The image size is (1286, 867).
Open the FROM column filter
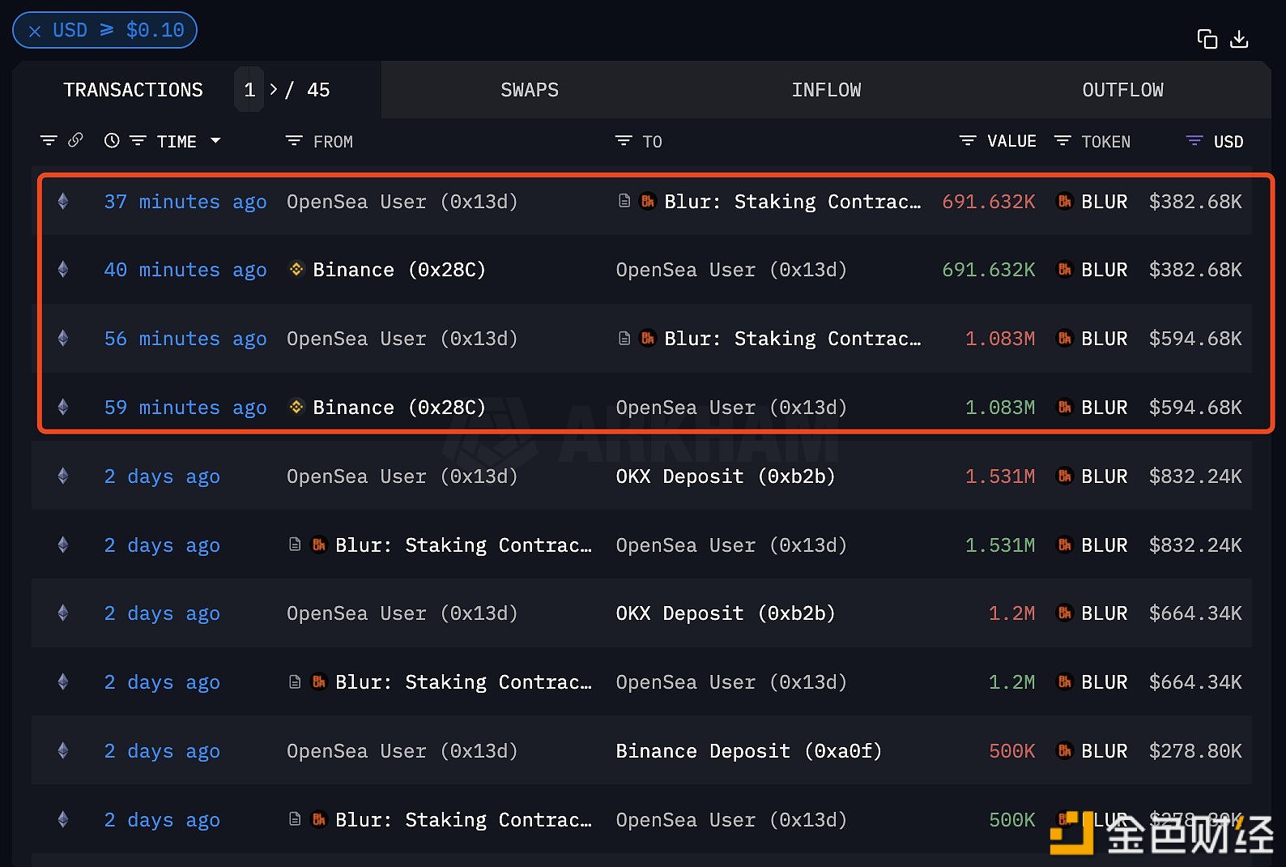pyautogui.click(x=294, y=141)
